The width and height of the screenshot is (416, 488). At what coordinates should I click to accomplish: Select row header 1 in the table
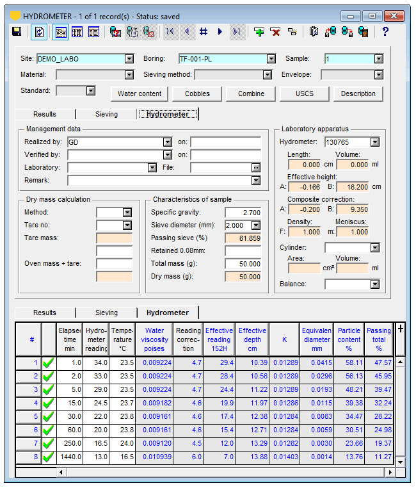pyautogui.click(x=28, y=362)
